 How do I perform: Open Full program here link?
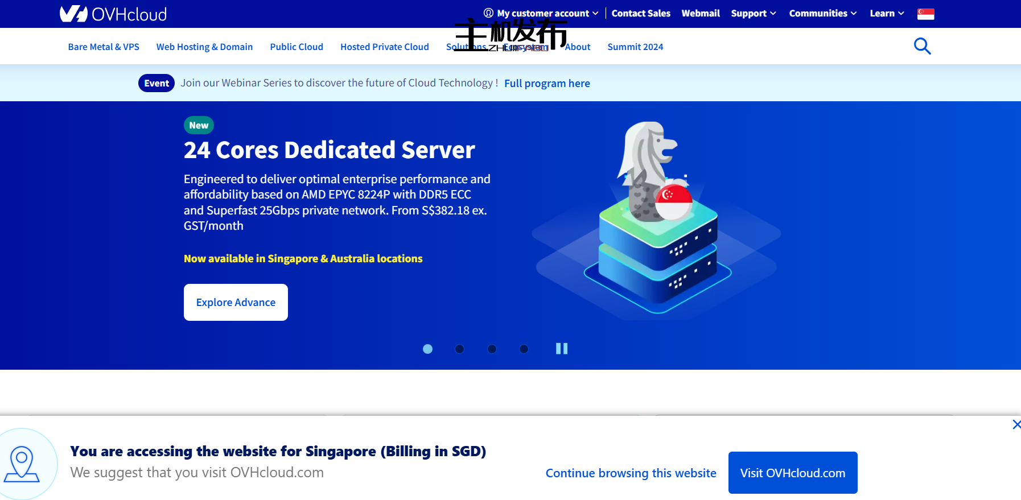tap(547, 84)
